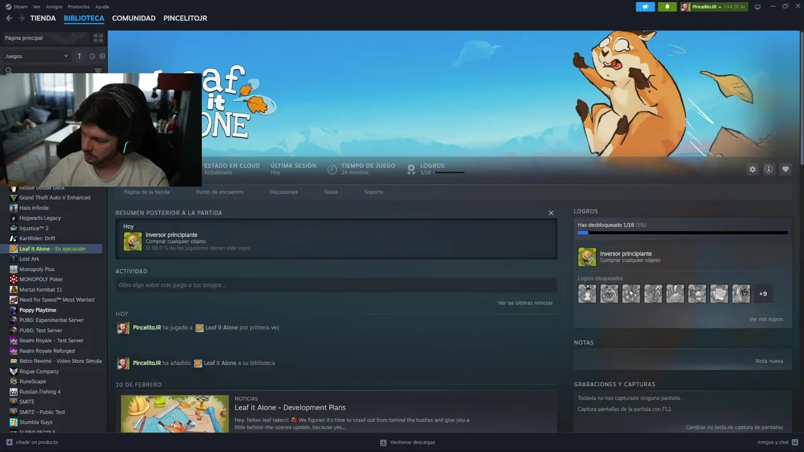Screen dimensions: 804x452
Task: Open the announcements megaphone button
Action: pos(645,7)
